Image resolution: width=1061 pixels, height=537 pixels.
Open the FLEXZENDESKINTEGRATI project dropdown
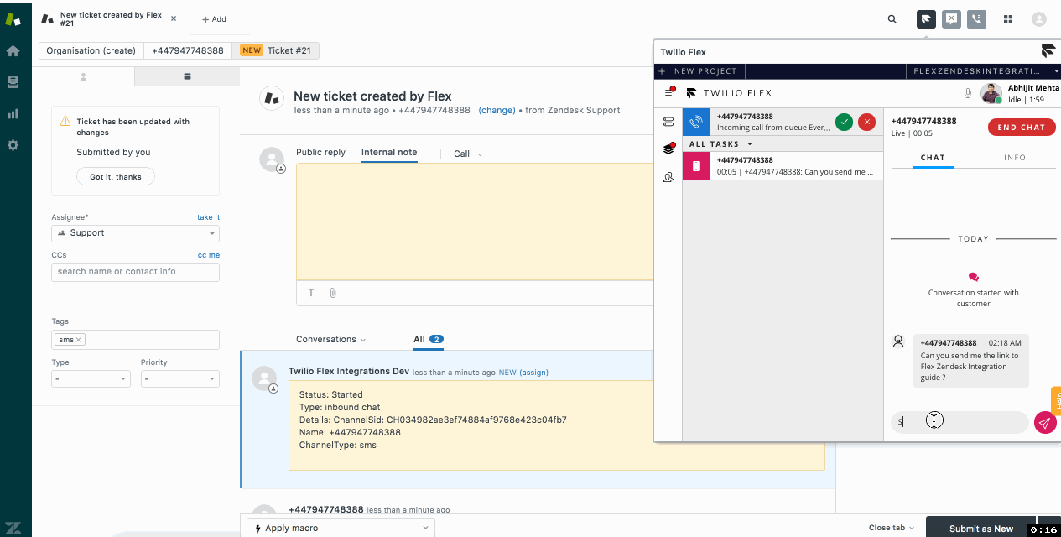click(x=983, y=71)
